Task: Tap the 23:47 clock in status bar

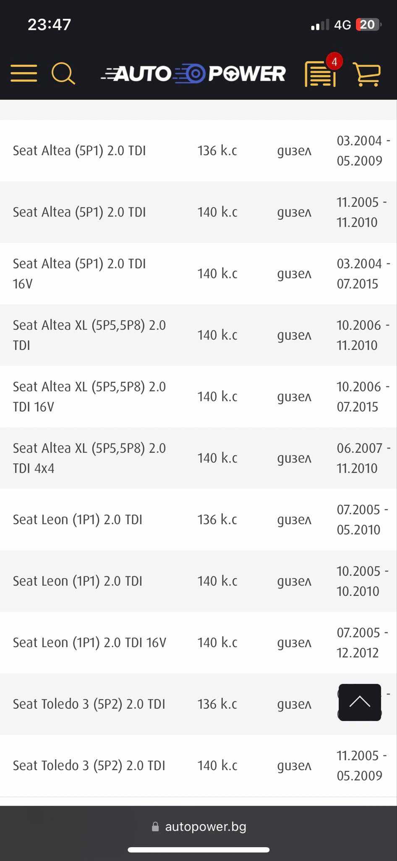Action: pos(50,24)
